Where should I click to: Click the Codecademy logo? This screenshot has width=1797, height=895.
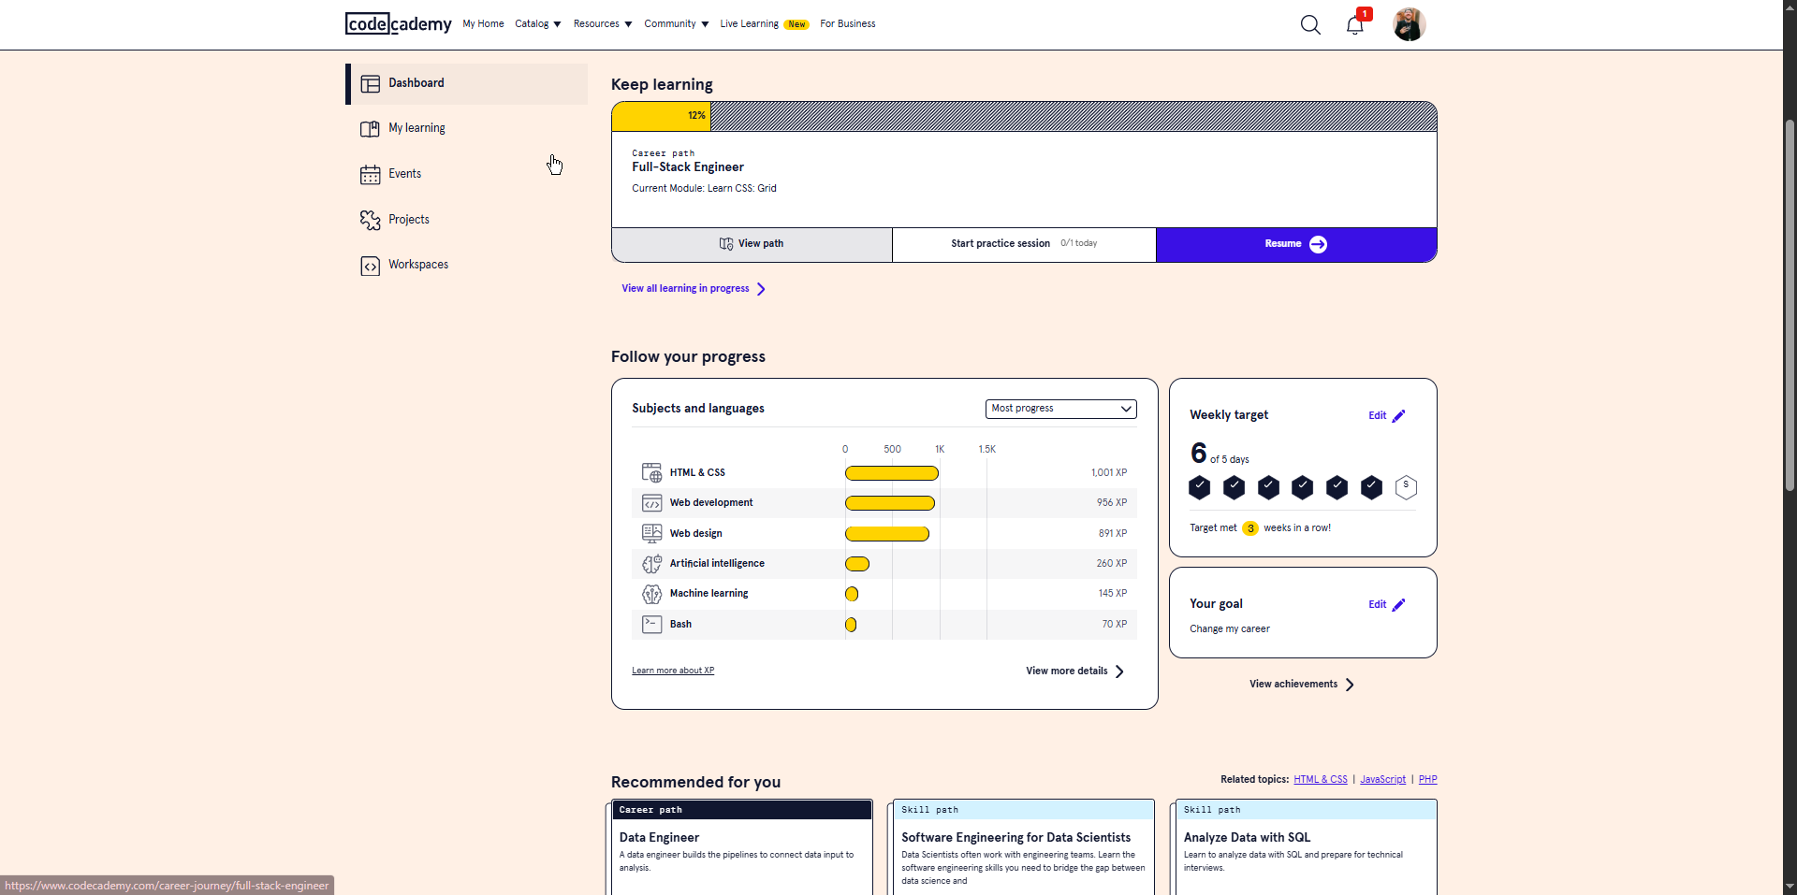(399, 24)
